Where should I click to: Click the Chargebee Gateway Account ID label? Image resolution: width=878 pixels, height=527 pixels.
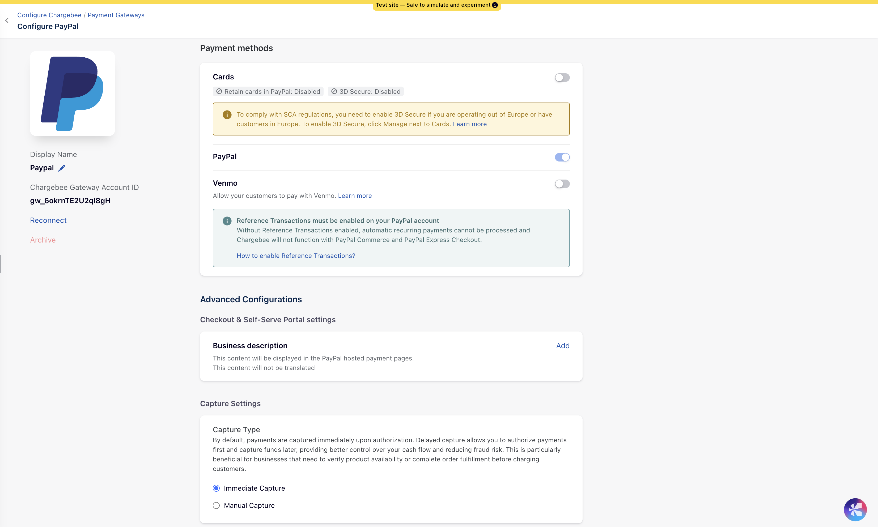pyautogui.click(x=84, y=188)
